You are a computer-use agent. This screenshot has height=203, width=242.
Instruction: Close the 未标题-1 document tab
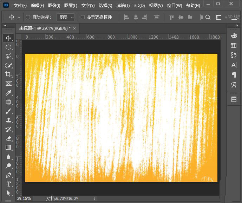click(74, 28)
